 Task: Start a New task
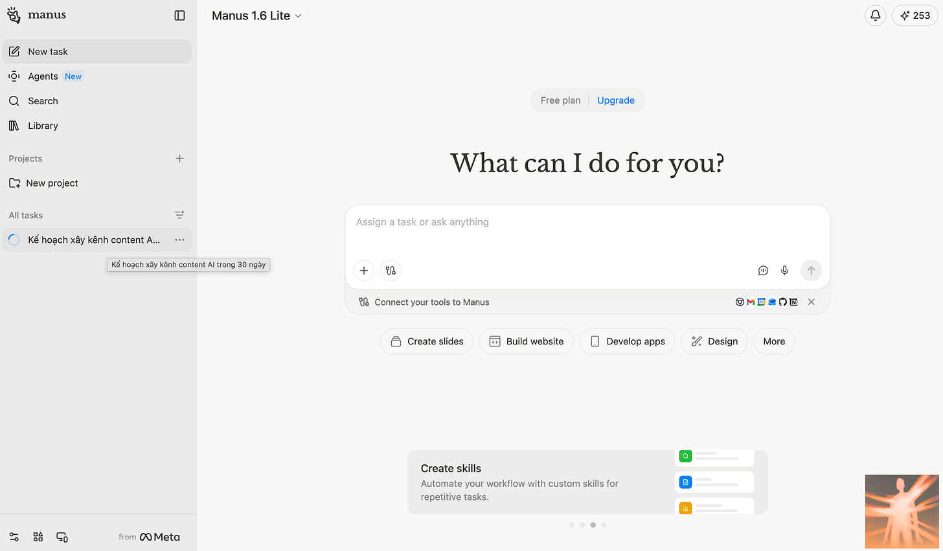97,52
